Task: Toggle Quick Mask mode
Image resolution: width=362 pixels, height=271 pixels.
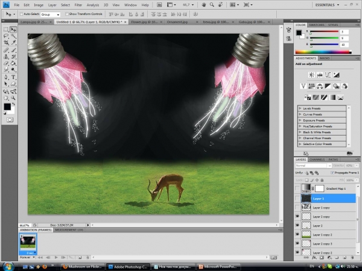Action: click(x=10, y=120)
